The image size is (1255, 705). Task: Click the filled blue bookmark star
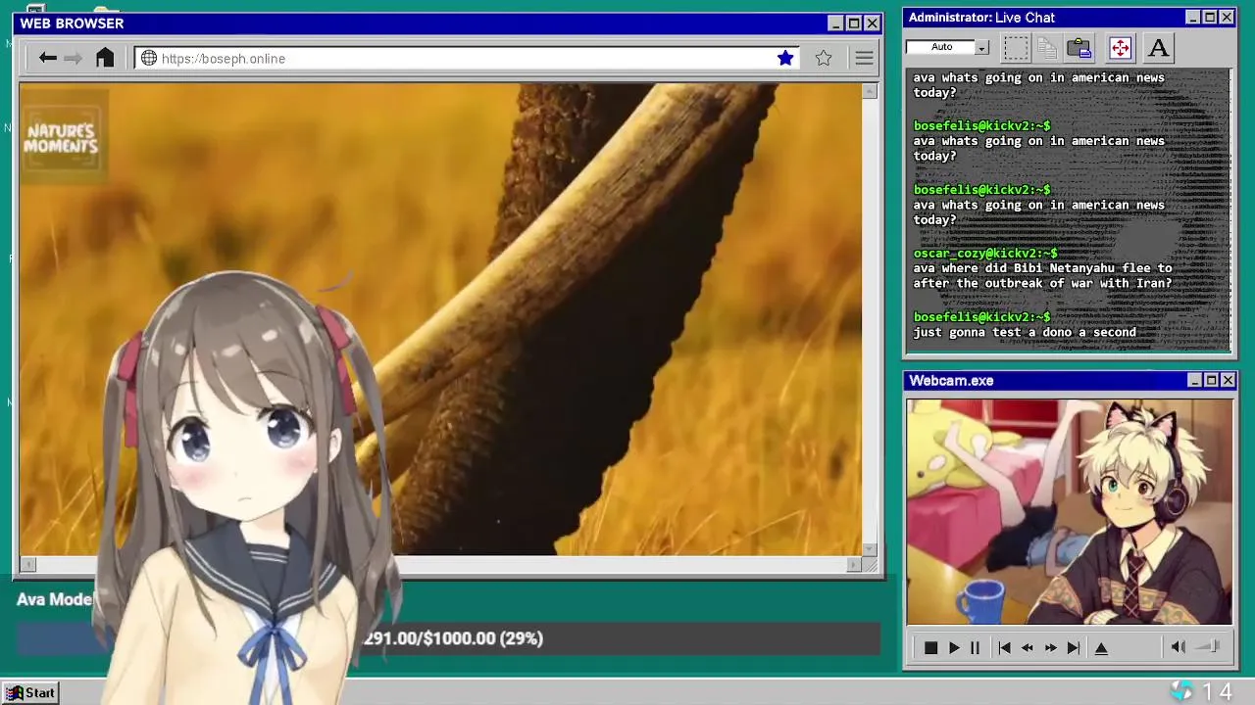[785, 59]
